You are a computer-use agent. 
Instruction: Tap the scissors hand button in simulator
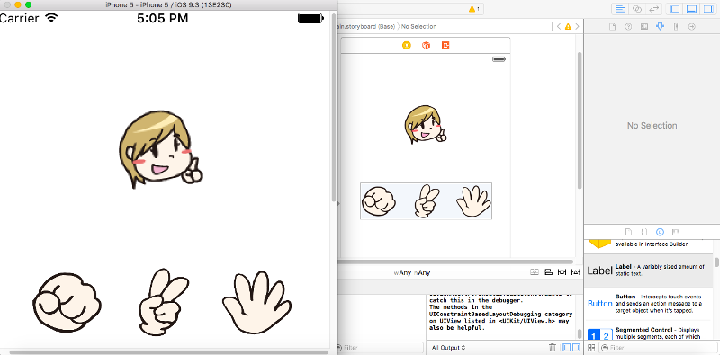[x=164, y=302]
